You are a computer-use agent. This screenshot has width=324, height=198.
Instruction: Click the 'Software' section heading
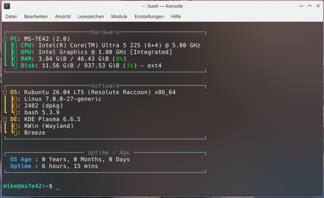click(105, 86)
